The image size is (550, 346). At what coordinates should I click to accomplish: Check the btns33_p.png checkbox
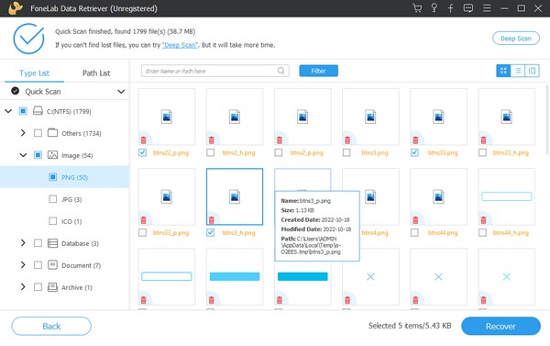pos(142,232)
